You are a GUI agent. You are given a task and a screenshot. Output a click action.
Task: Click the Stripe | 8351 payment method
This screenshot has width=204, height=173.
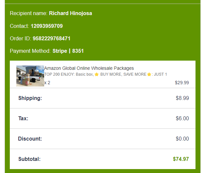(x=68, y=51)
